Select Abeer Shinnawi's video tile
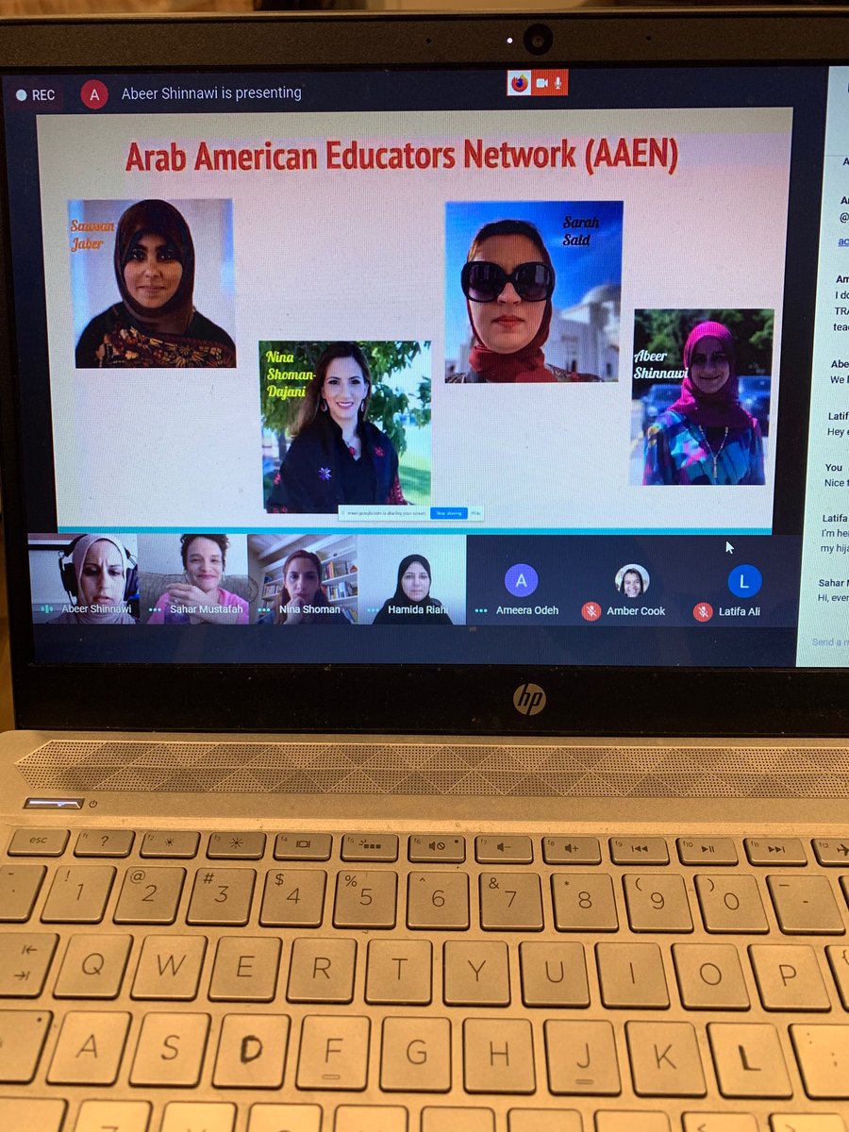The image size is (849, 1132). (x=83, y=578)
